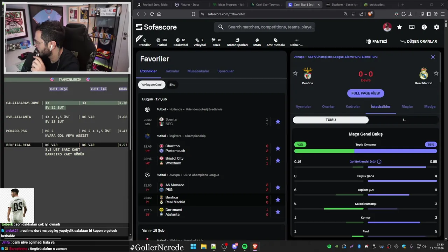448x252 pixels.
Task: Open favorites star in Sofascore header
Action: click(399, 27)
